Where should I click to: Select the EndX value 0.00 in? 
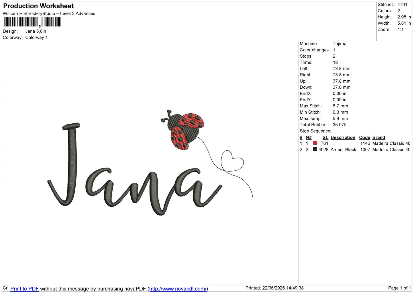[x=340, y=94]
